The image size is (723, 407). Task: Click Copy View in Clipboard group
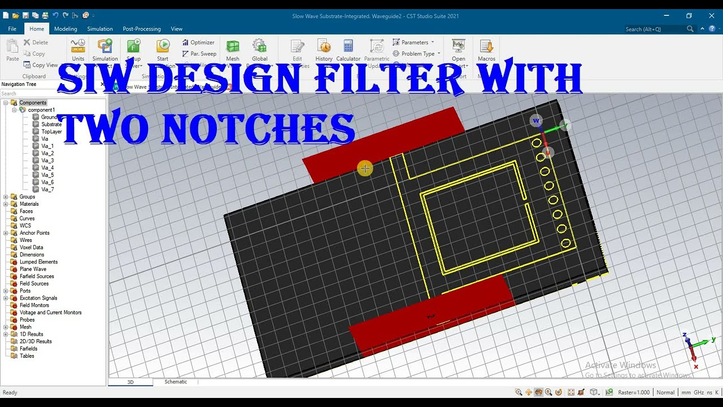point(41,65)
